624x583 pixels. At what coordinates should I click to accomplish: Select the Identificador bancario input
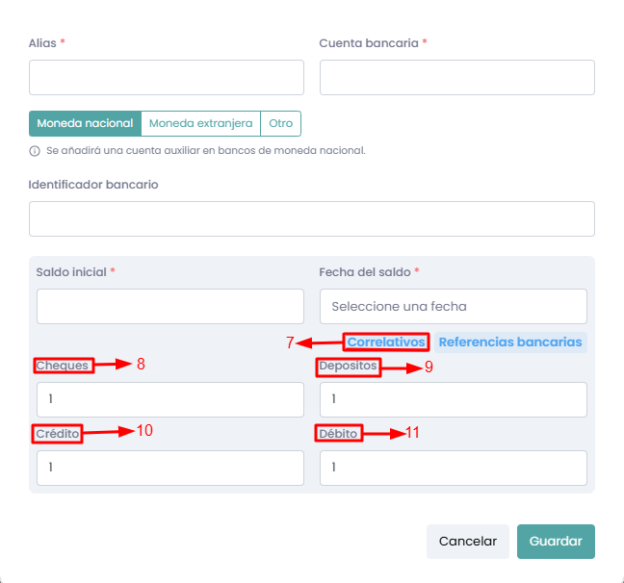[x=311, y=219]
